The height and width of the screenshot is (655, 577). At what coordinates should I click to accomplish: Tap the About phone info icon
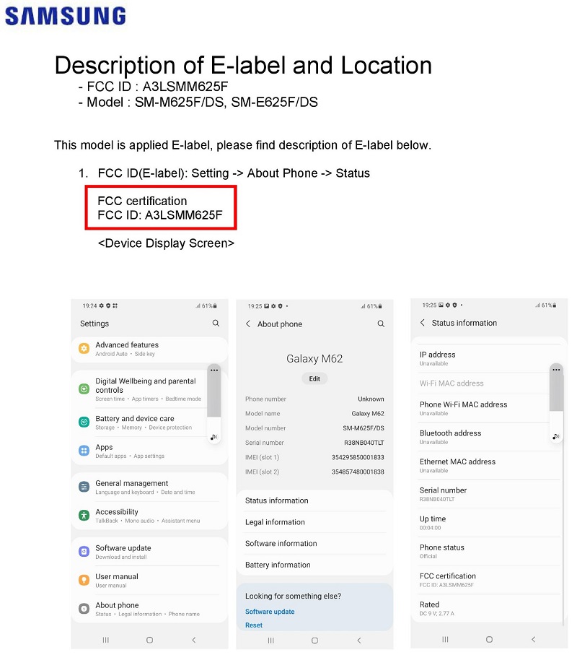click(84, 609)
